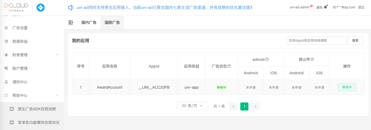Click the help icon next to admob
The width and height of the screenshot is (371, 130).
click(267, 59)
